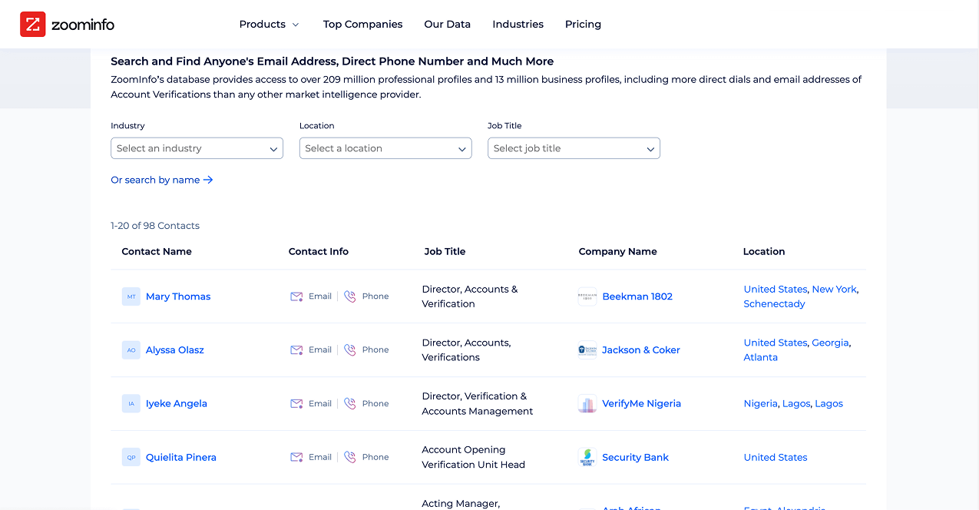Click Phone text for Alyssa Olasz

[x=375, y=350]
